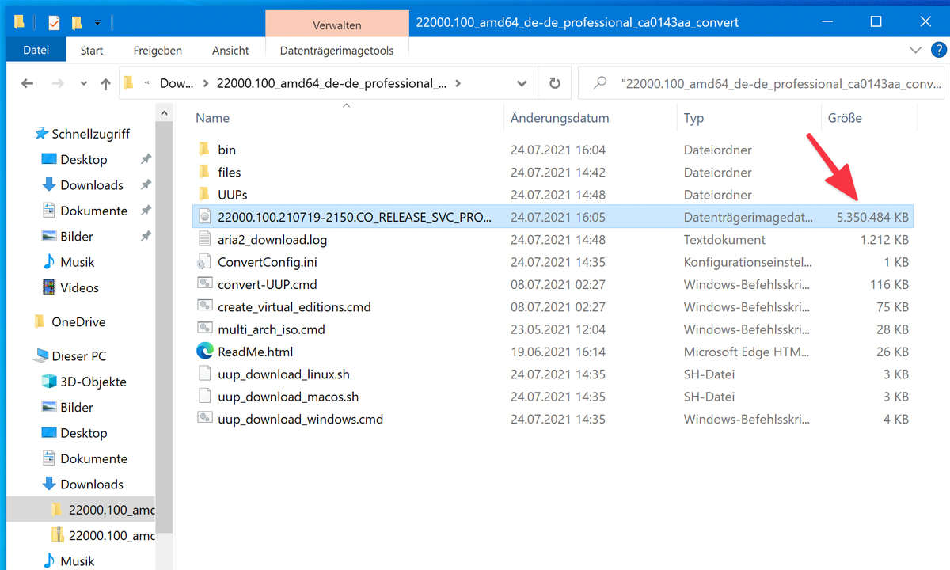The width and height of the screenshot is (950, 570).
Task: Open Schnellzugriff in the navigation pane
Action: pos(90,134)
